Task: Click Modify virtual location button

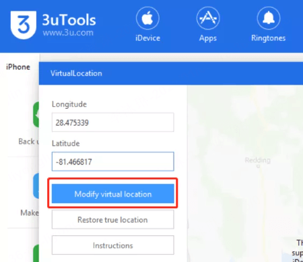Action: point(112,193)
